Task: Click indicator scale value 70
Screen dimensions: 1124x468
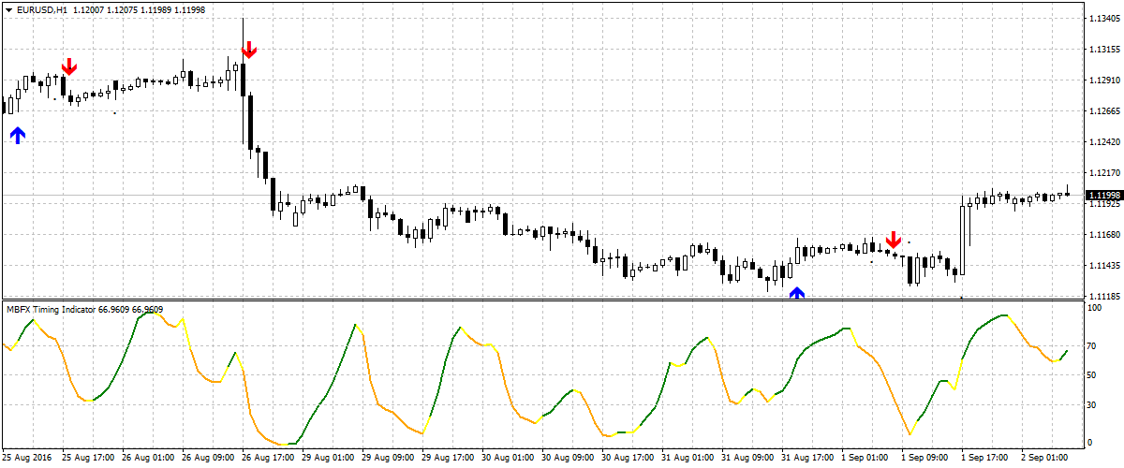Action: tap(1093, 345)
